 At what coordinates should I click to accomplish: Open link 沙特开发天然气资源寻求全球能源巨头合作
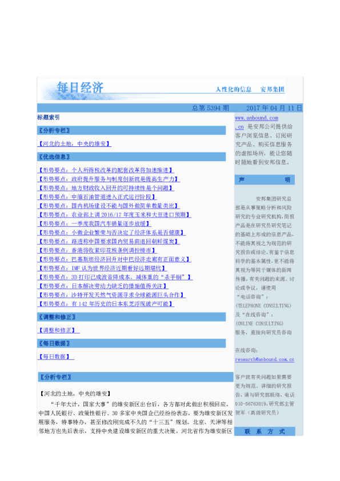[x=111, y=295]
